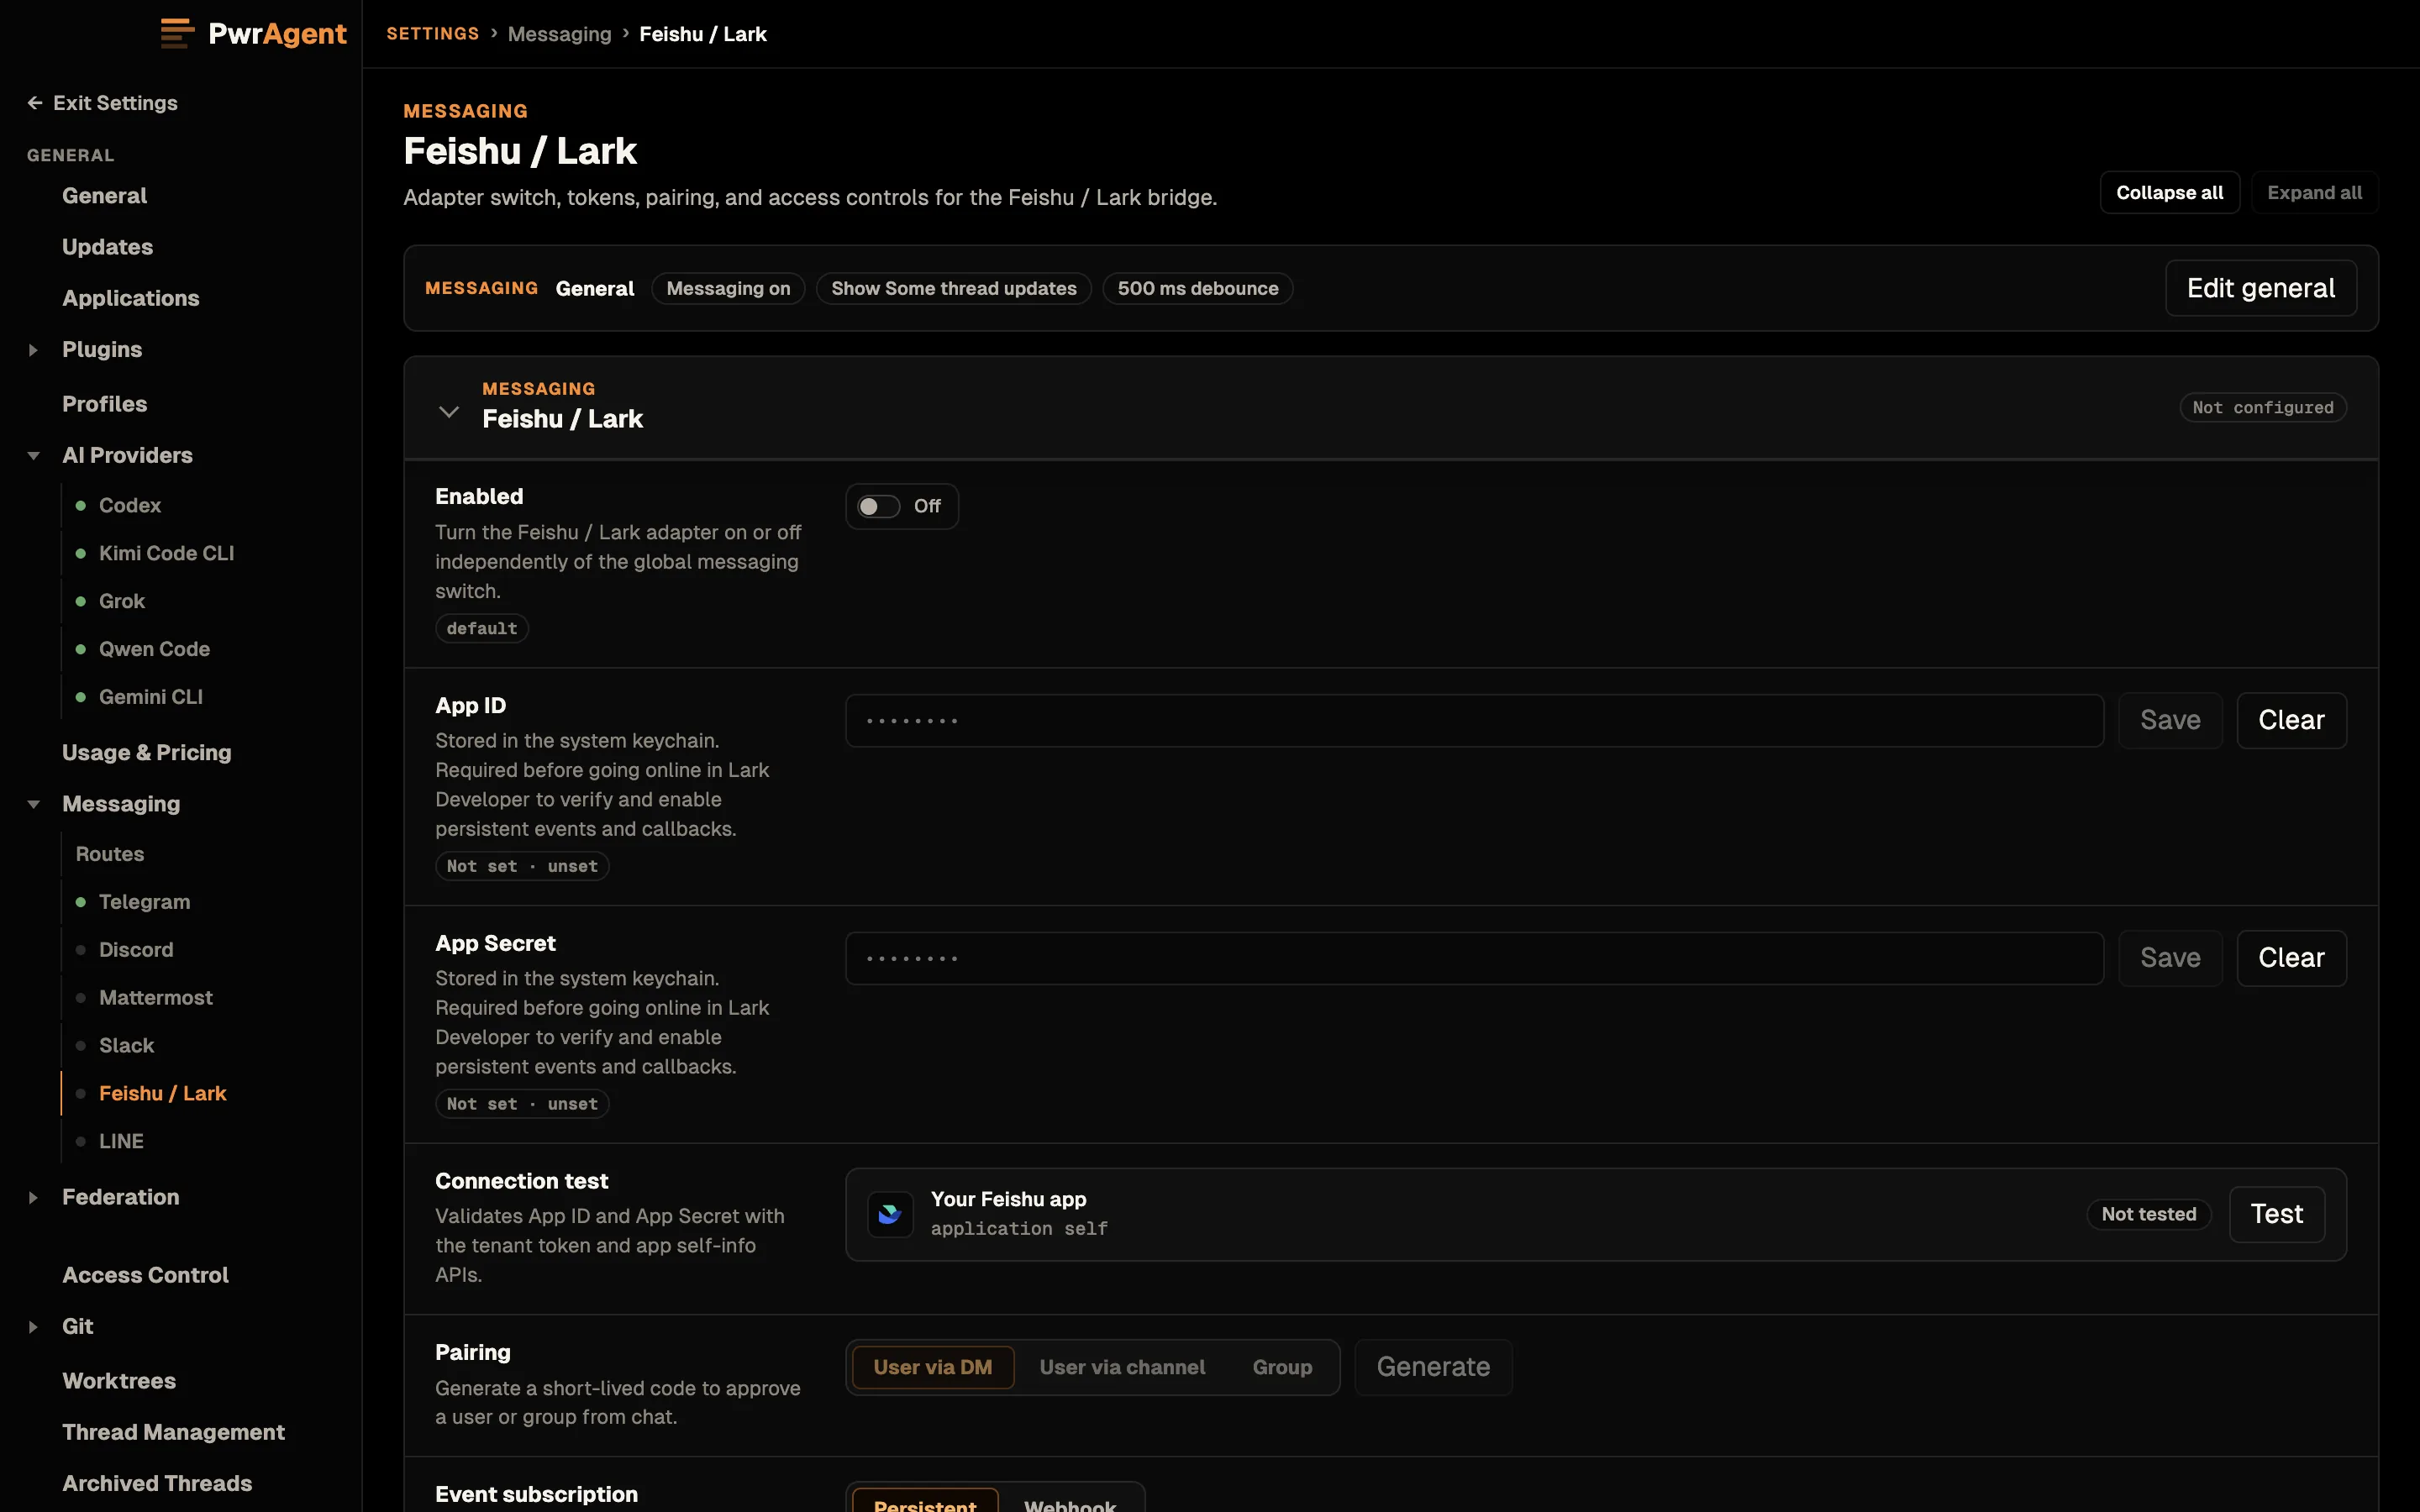Click Expand all button
The height and width of the screenshot is (1512, 2420).
(x=2314, y=193)
